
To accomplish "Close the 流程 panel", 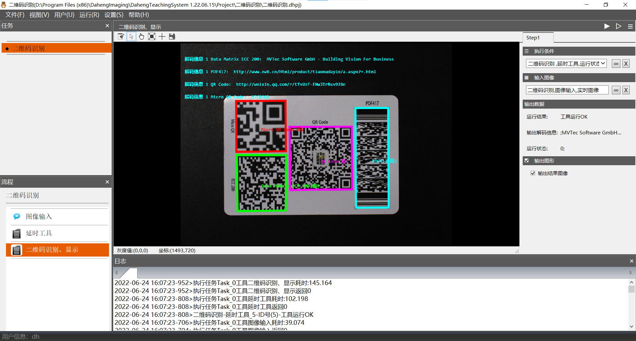I will click(107, 182).
